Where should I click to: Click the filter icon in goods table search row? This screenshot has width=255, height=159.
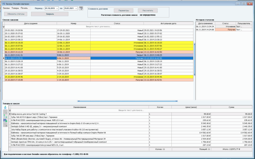(10, 110)
